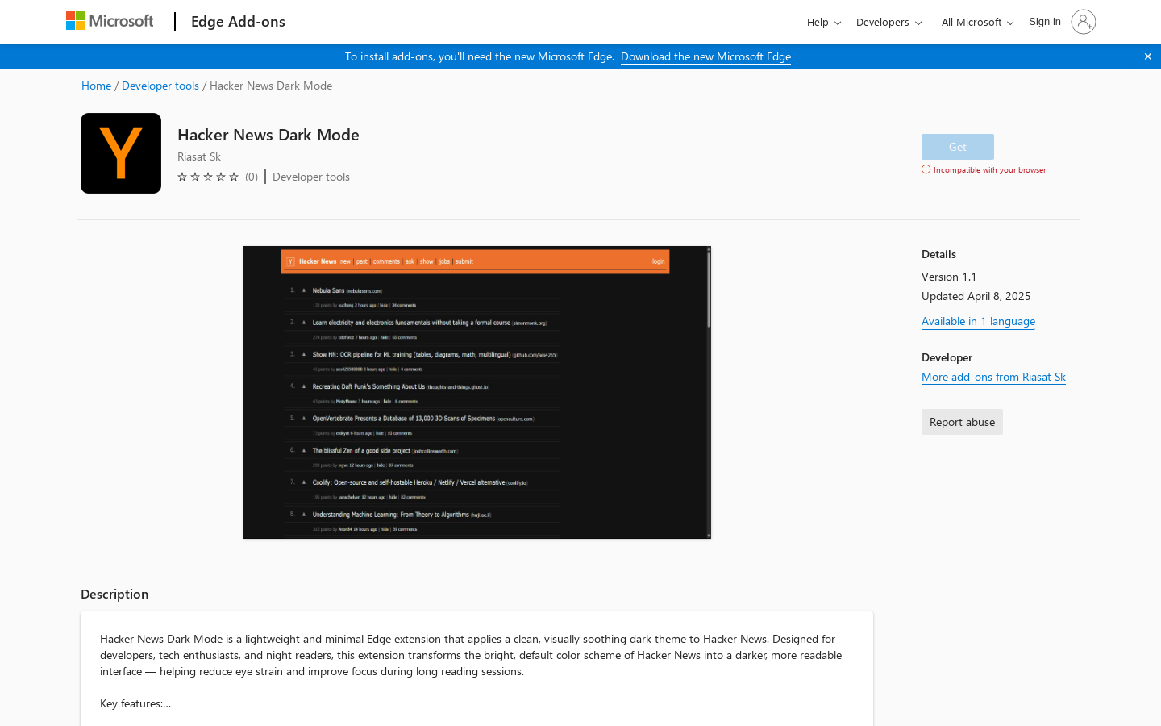Image resolution: width=1161 pixels, height=726 pixels.
Task: Go to Home breadcrumb
Action: coord(97,86)
